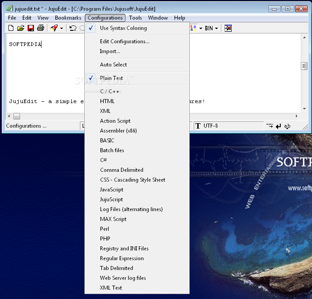
Task: Select the Perl configuration
Action: coord(137,229)
